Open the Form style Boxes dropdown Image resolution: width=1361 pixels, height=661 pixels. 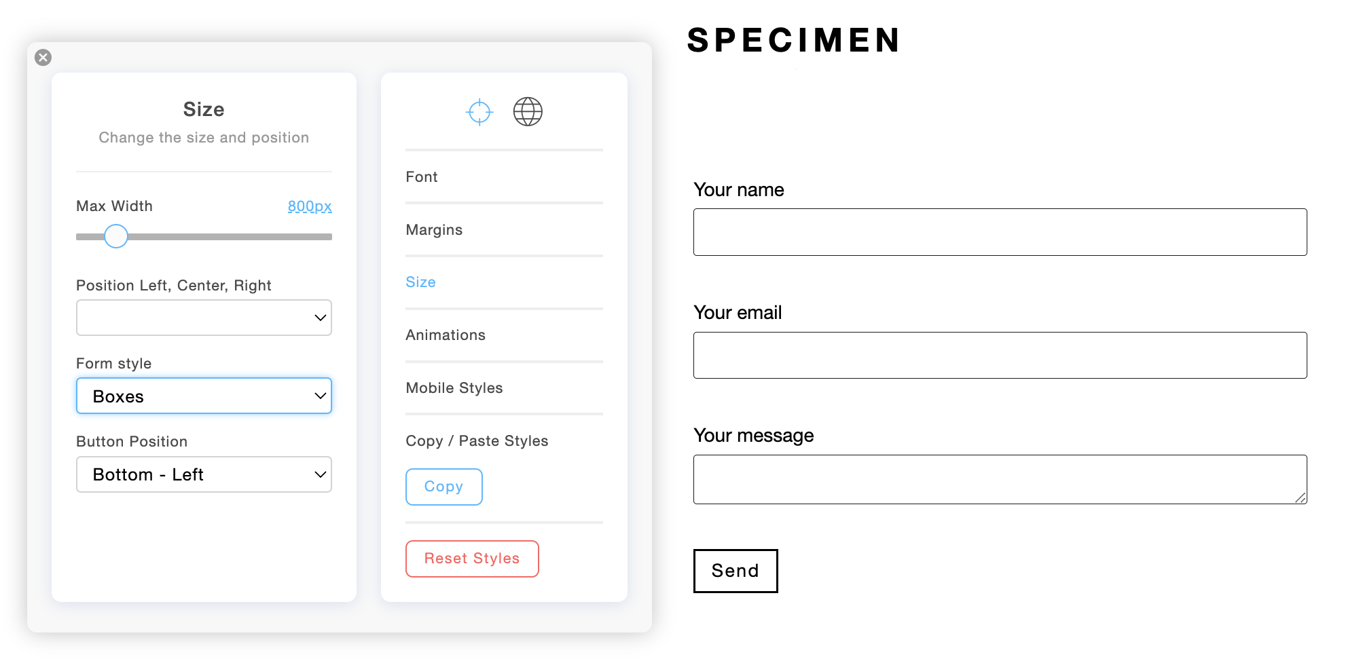coord(204,396)
